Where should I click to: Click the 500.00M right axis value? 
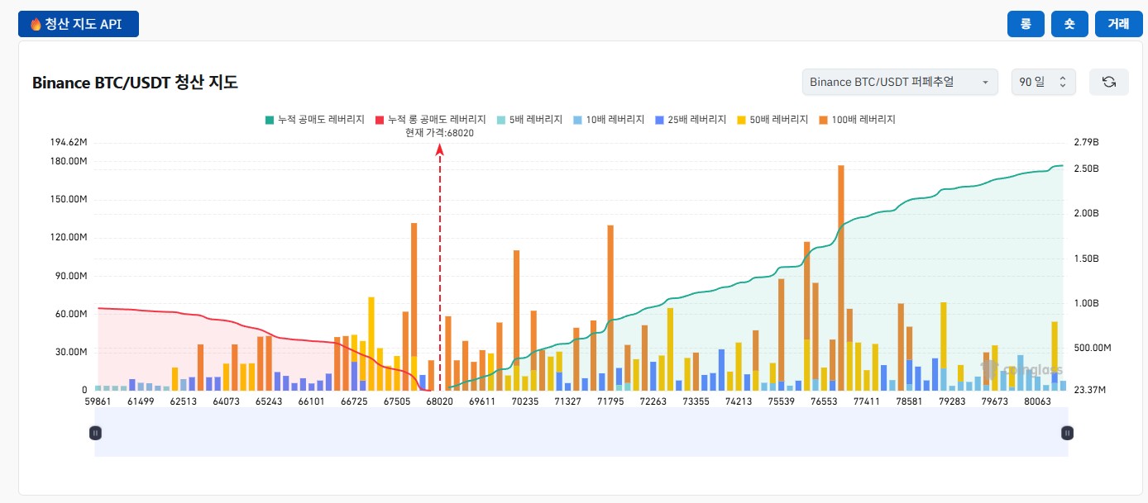(1092, 348)
